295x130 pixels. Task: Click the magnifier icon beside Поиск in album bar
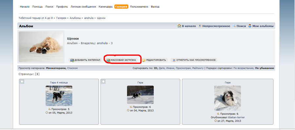pos(234,26)
